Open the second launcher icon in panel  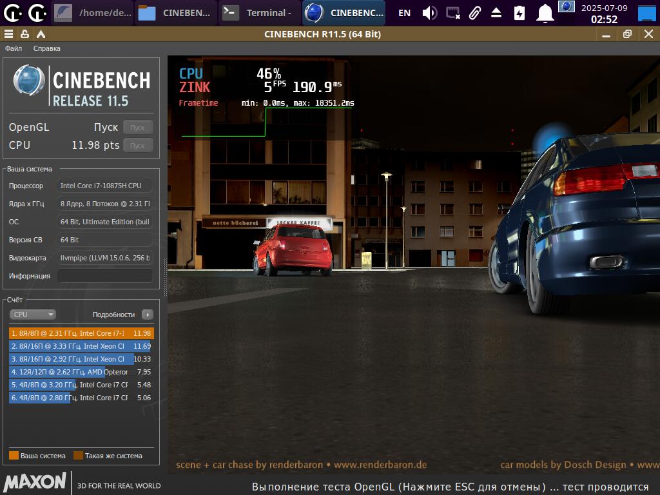pos(37,13)
